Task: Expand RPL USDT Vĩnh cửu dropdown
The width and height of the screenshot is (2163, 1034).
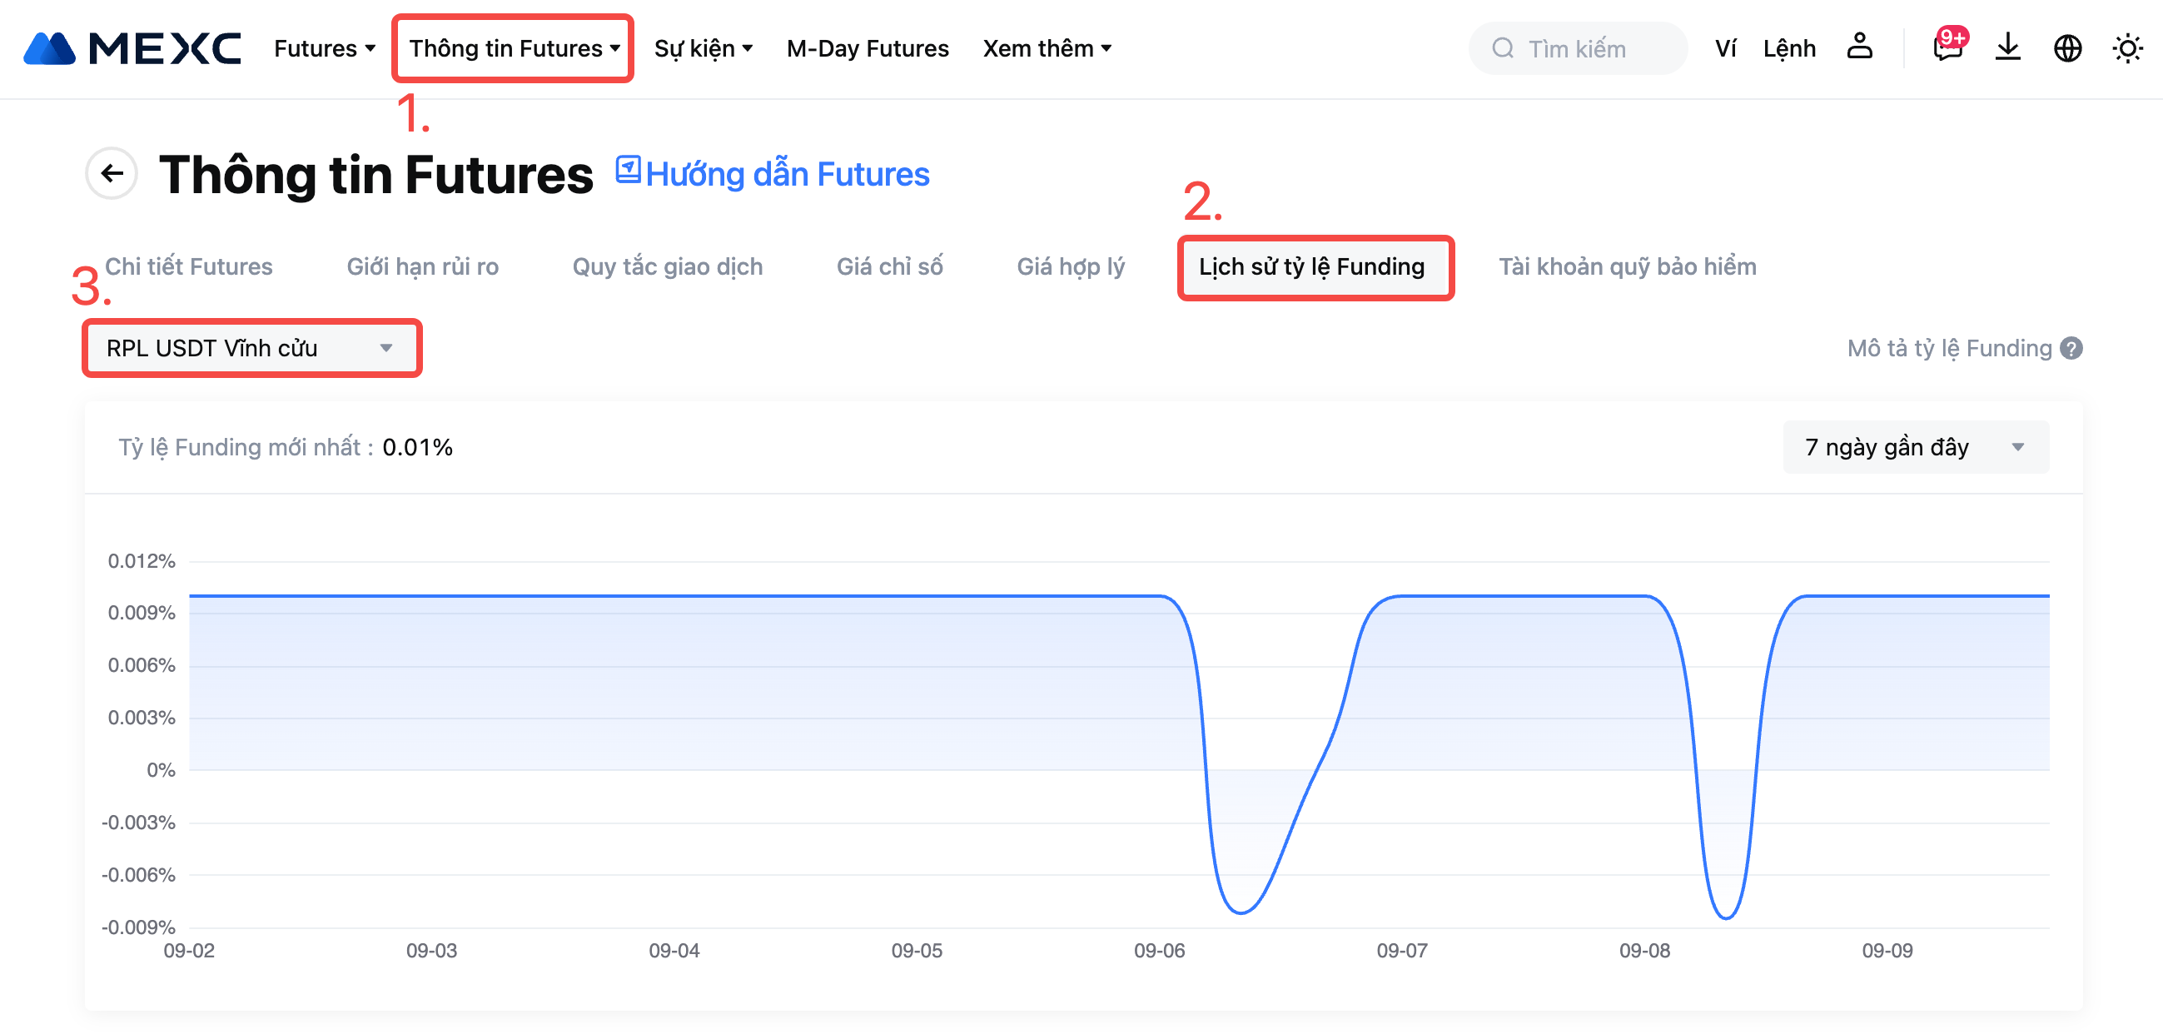Action: pos(251,348)
